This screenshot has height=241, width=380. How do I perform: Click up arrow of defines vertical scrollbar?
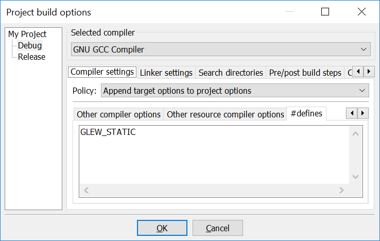click(x=355, y=134)
